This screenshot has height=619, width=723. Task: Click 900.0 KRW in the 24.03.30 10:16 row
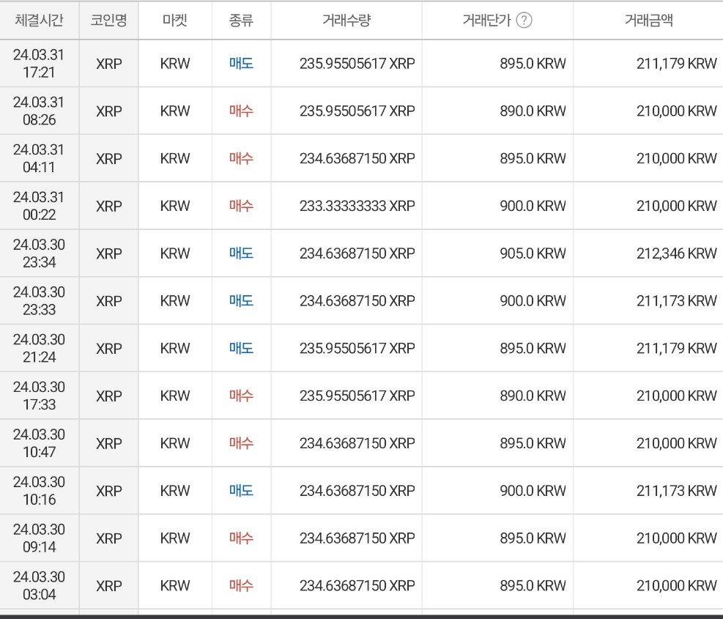[533, 491]
